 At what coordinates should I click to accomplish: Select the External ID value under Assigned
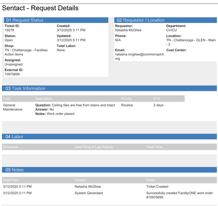pyautogui.click(x=12, y=74)
